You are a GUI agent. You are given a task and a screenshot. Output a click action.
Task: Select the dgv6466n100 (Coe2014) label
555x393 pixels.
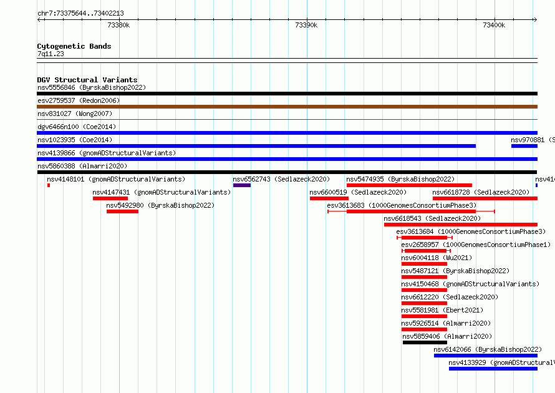click(x=77, y=127)
